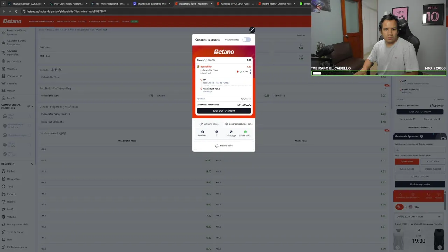448x252 pixels.
Task: Click the Mentor de Apuestas info icon
Action: point(421,136)
